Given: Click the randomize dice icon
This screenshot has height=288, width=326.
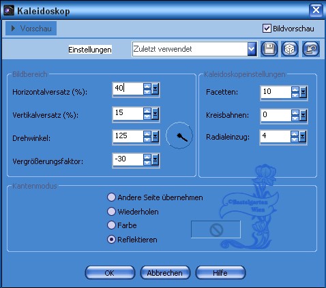Looking at the screenshot, I should tap(290, 49).
